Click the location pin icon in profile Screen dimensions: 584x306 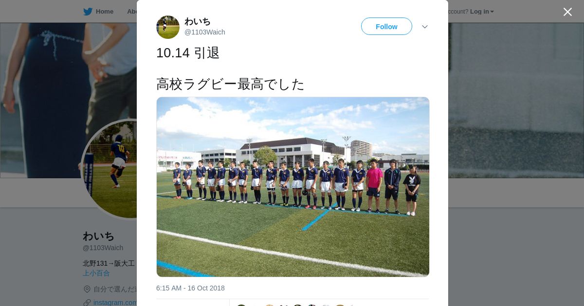click(87, 289)
